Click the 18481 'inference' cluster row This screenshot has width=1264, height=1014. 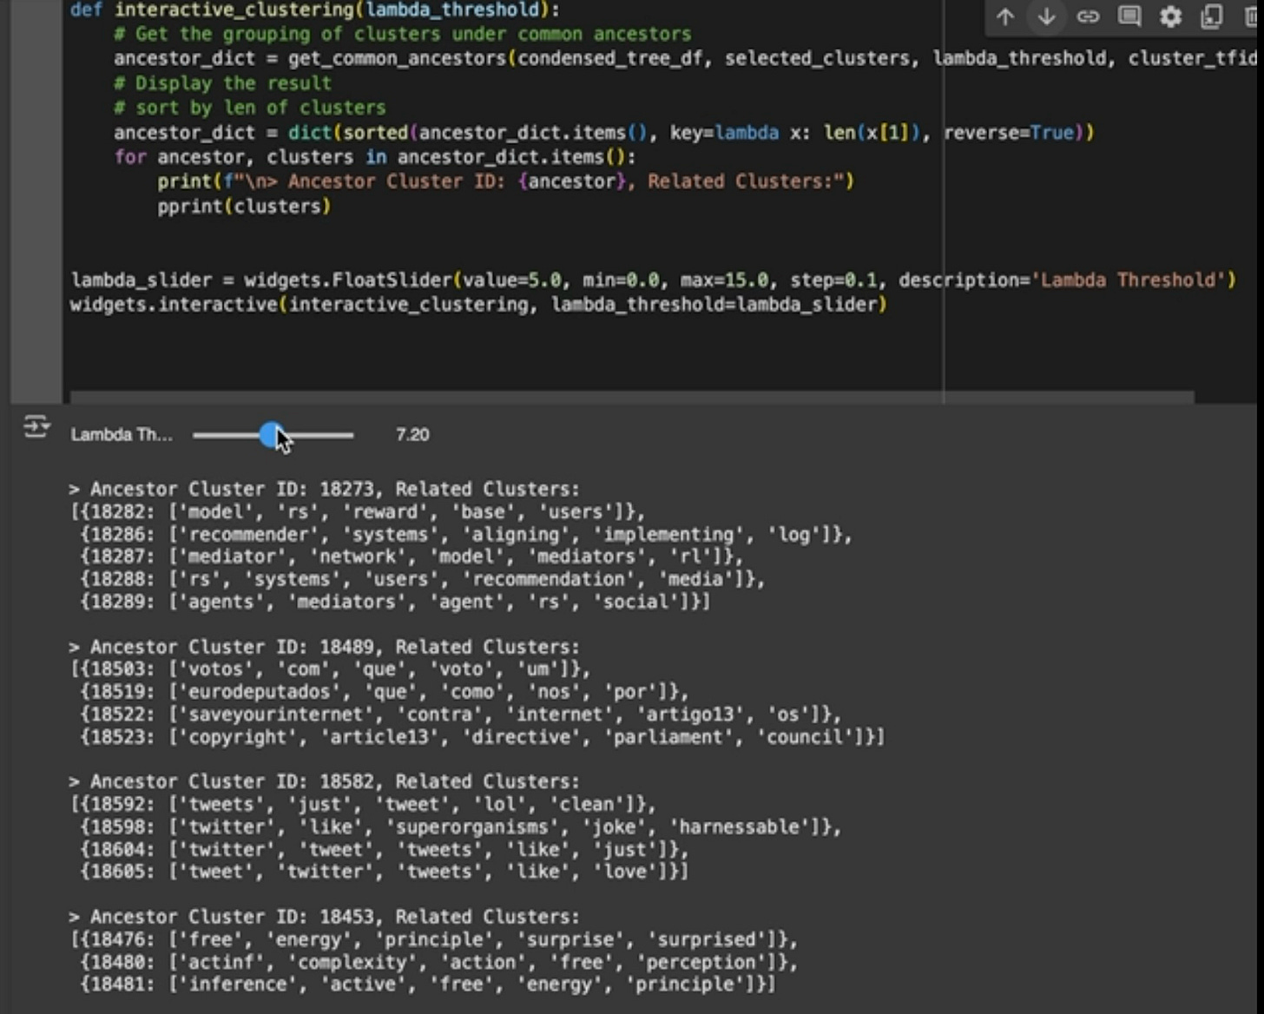coord(428,984)
